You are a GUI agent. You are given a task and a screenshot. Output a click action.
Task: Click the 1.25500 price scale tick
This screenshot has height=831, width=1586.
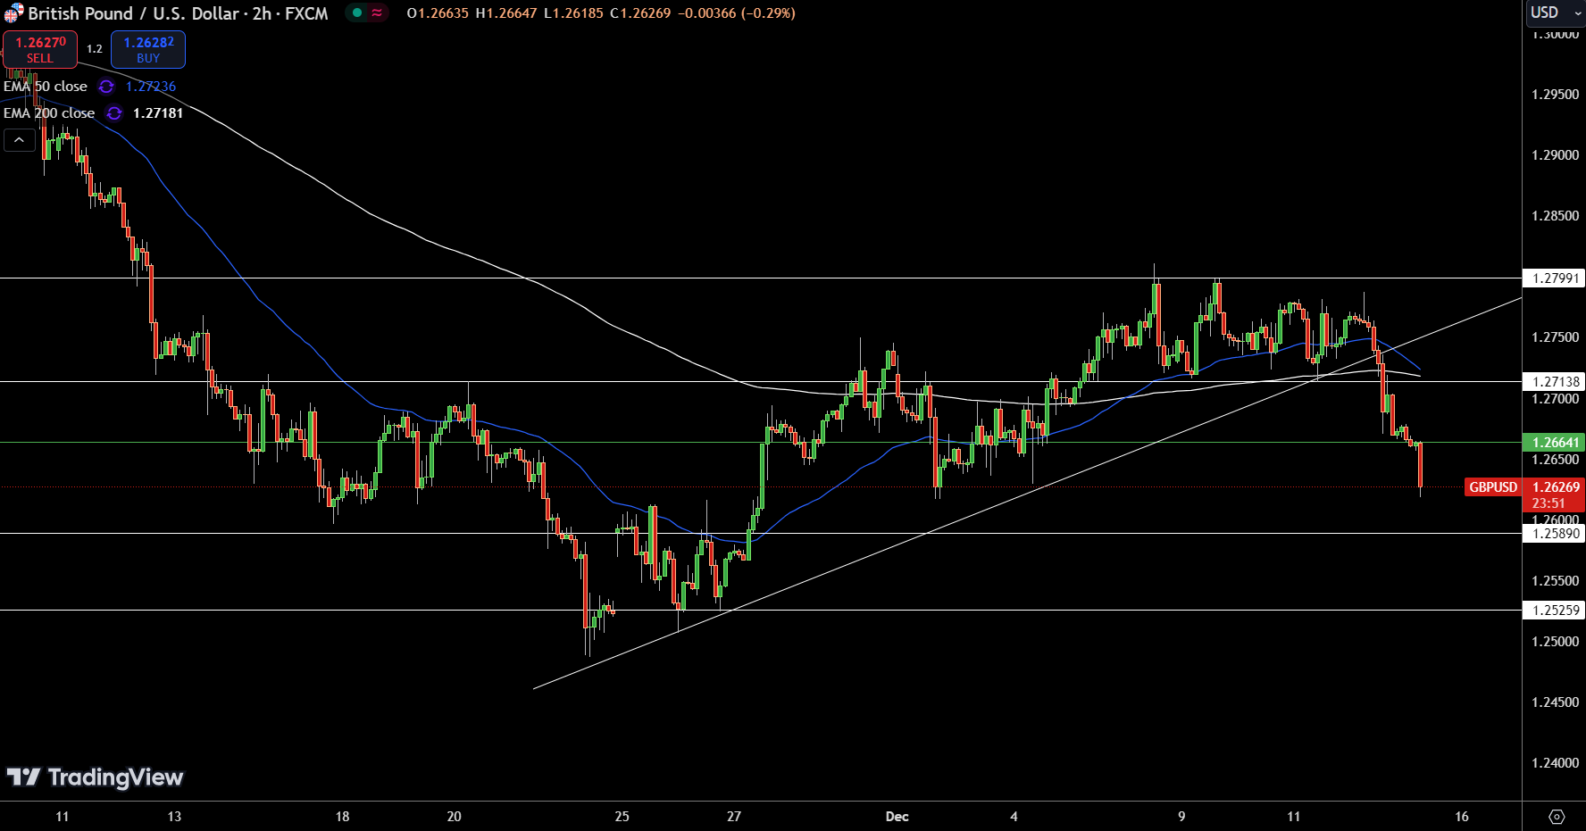[x=1555, y=581]
